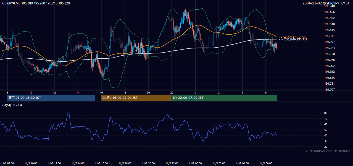The width and height of the screenshot is (353, 166).
Task: Click RSI scale value 40
Action: 326,135
